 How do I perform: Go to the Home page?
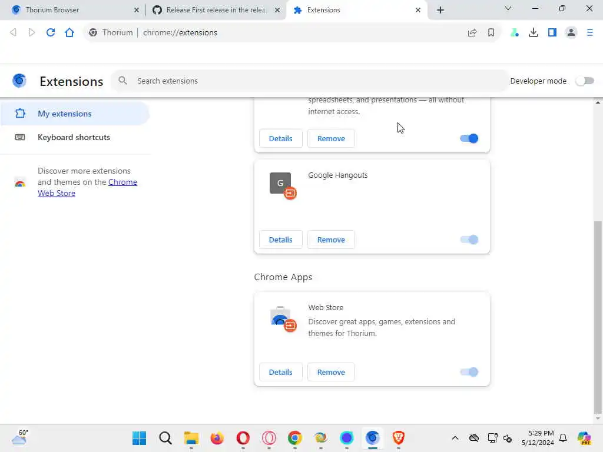(69, 33)
